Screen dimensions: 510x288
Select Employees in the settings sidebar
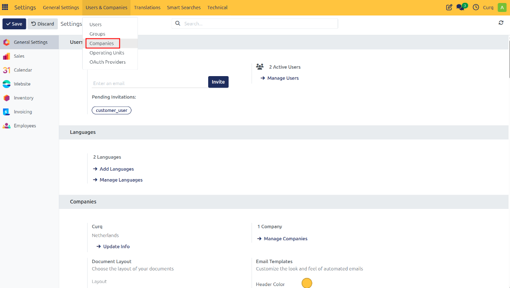tap(29, 126)
